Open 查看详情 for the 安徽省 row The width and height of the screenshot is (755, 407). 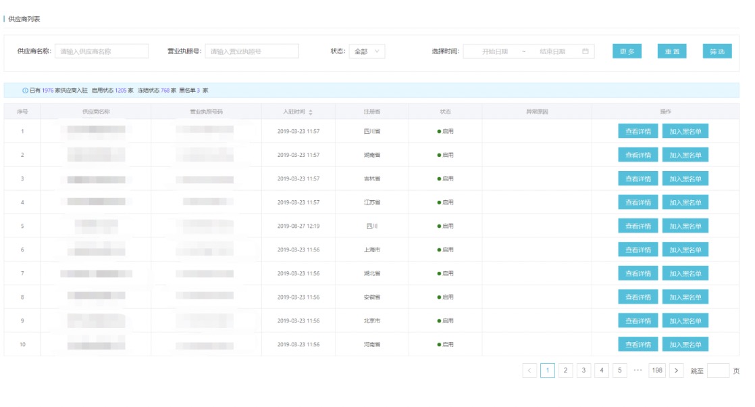(638, 297)
